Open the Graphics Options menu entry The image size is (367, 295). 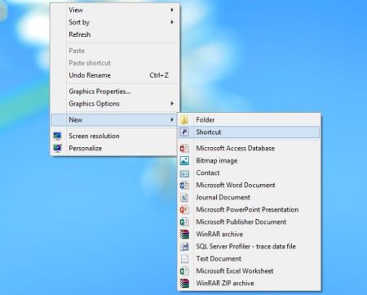[114, 104]
